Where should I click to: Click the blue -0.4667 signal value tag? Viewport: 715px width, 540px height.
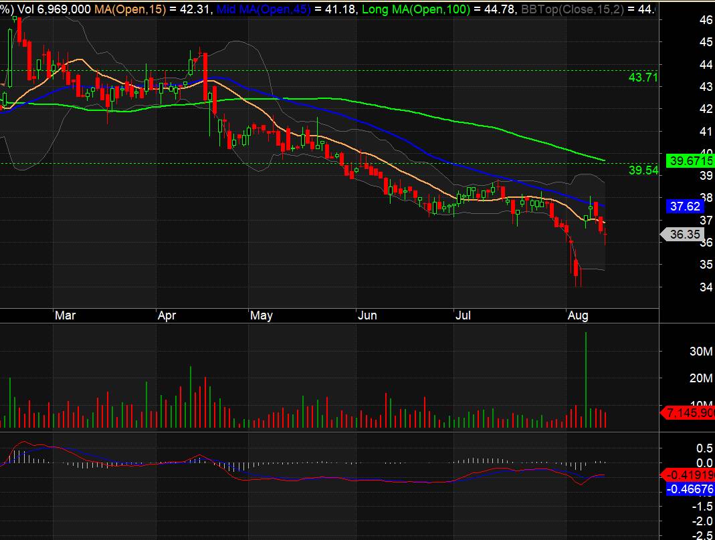[688, 489]
